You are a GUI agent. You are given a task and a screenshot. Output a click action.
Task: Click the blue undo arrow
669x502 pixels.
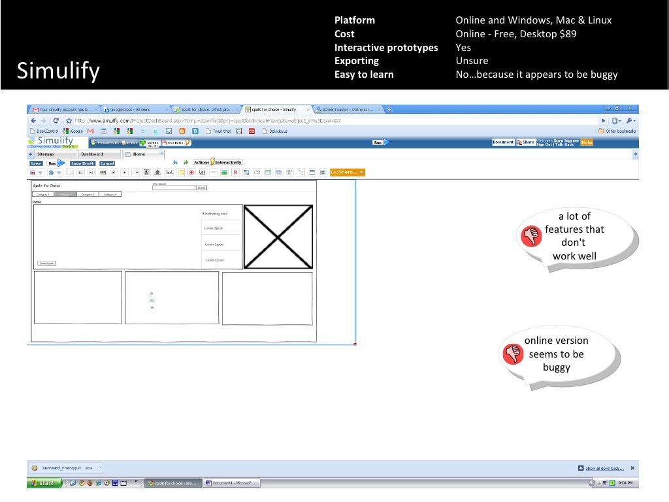pos(175,162)
